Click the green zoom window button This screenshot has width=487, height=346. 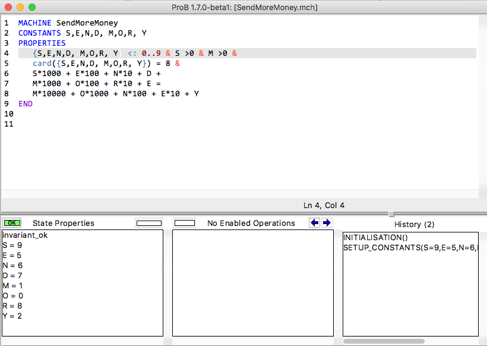[x=31, y=7]
